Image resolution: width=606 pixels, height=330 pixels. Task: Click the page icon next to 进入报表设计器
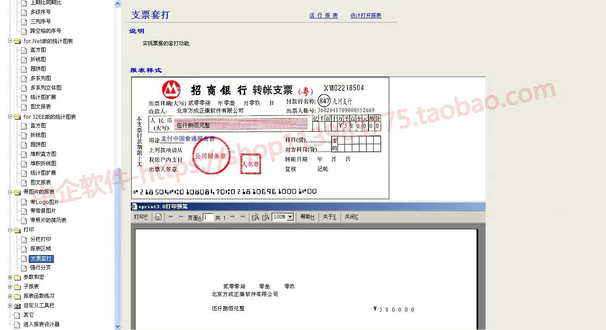point(17,325)
